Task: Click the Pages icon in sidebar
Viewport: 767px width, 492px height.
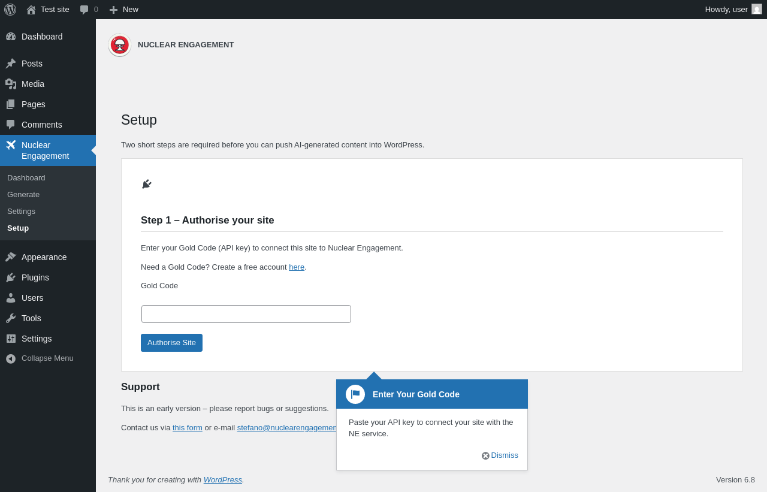Action: 11,104
